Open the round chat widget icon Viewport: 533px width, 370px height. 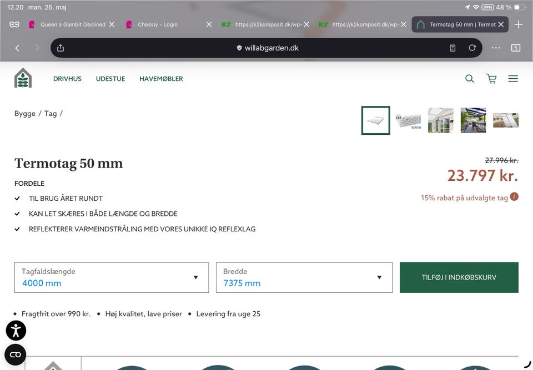pos(16,354)
